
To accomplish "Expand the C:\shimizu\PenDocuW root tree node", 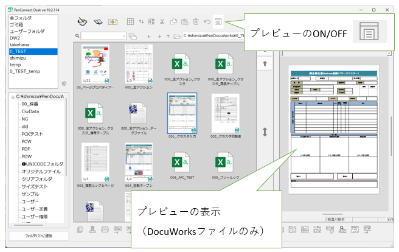I will coord(13,96).
